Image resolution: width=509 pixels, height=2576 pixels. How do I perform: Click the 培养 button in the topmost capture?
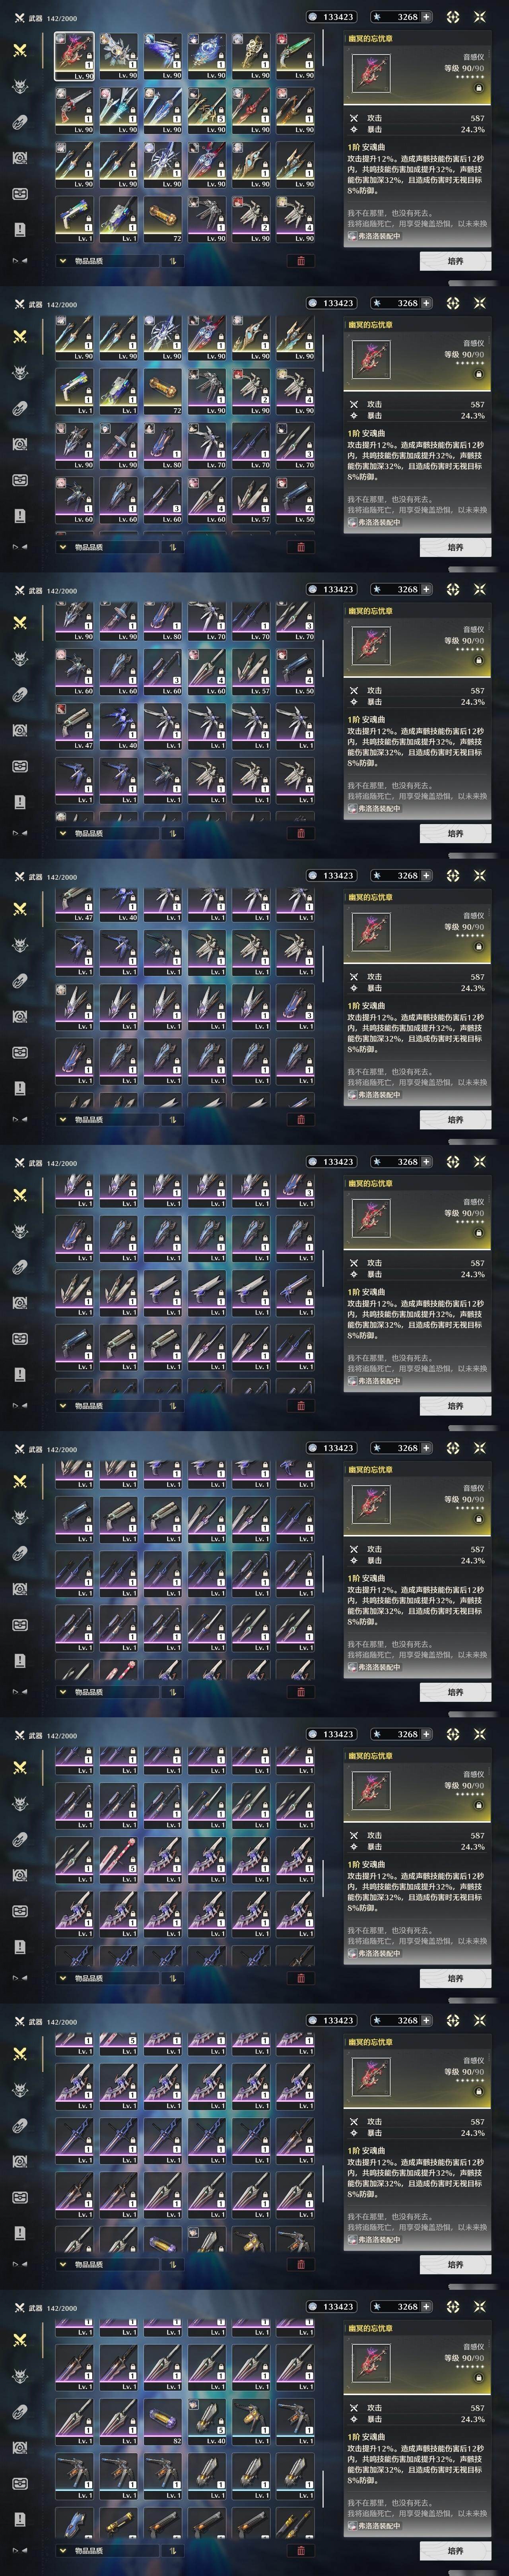[455, 261]
